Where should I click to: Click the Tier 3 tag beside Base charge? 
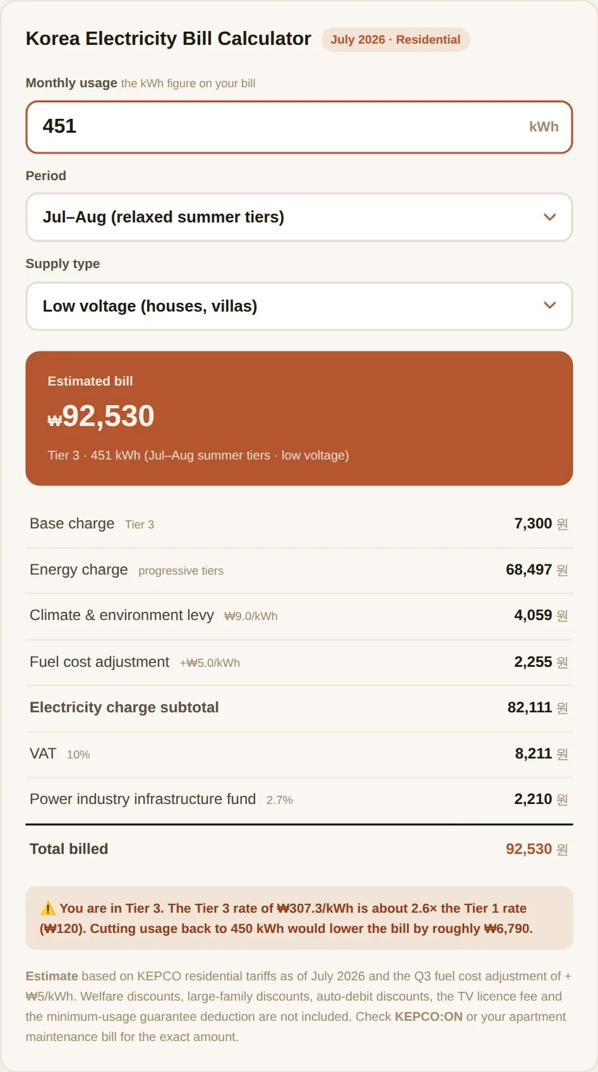[x=140, y=525]
